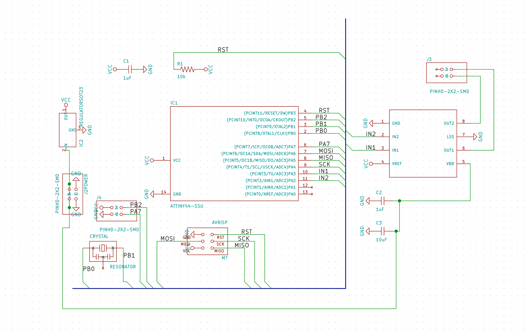Click IN2 net label near driver pin 2
This screenshot has height=331, width=528.
(x=371, y=134)
